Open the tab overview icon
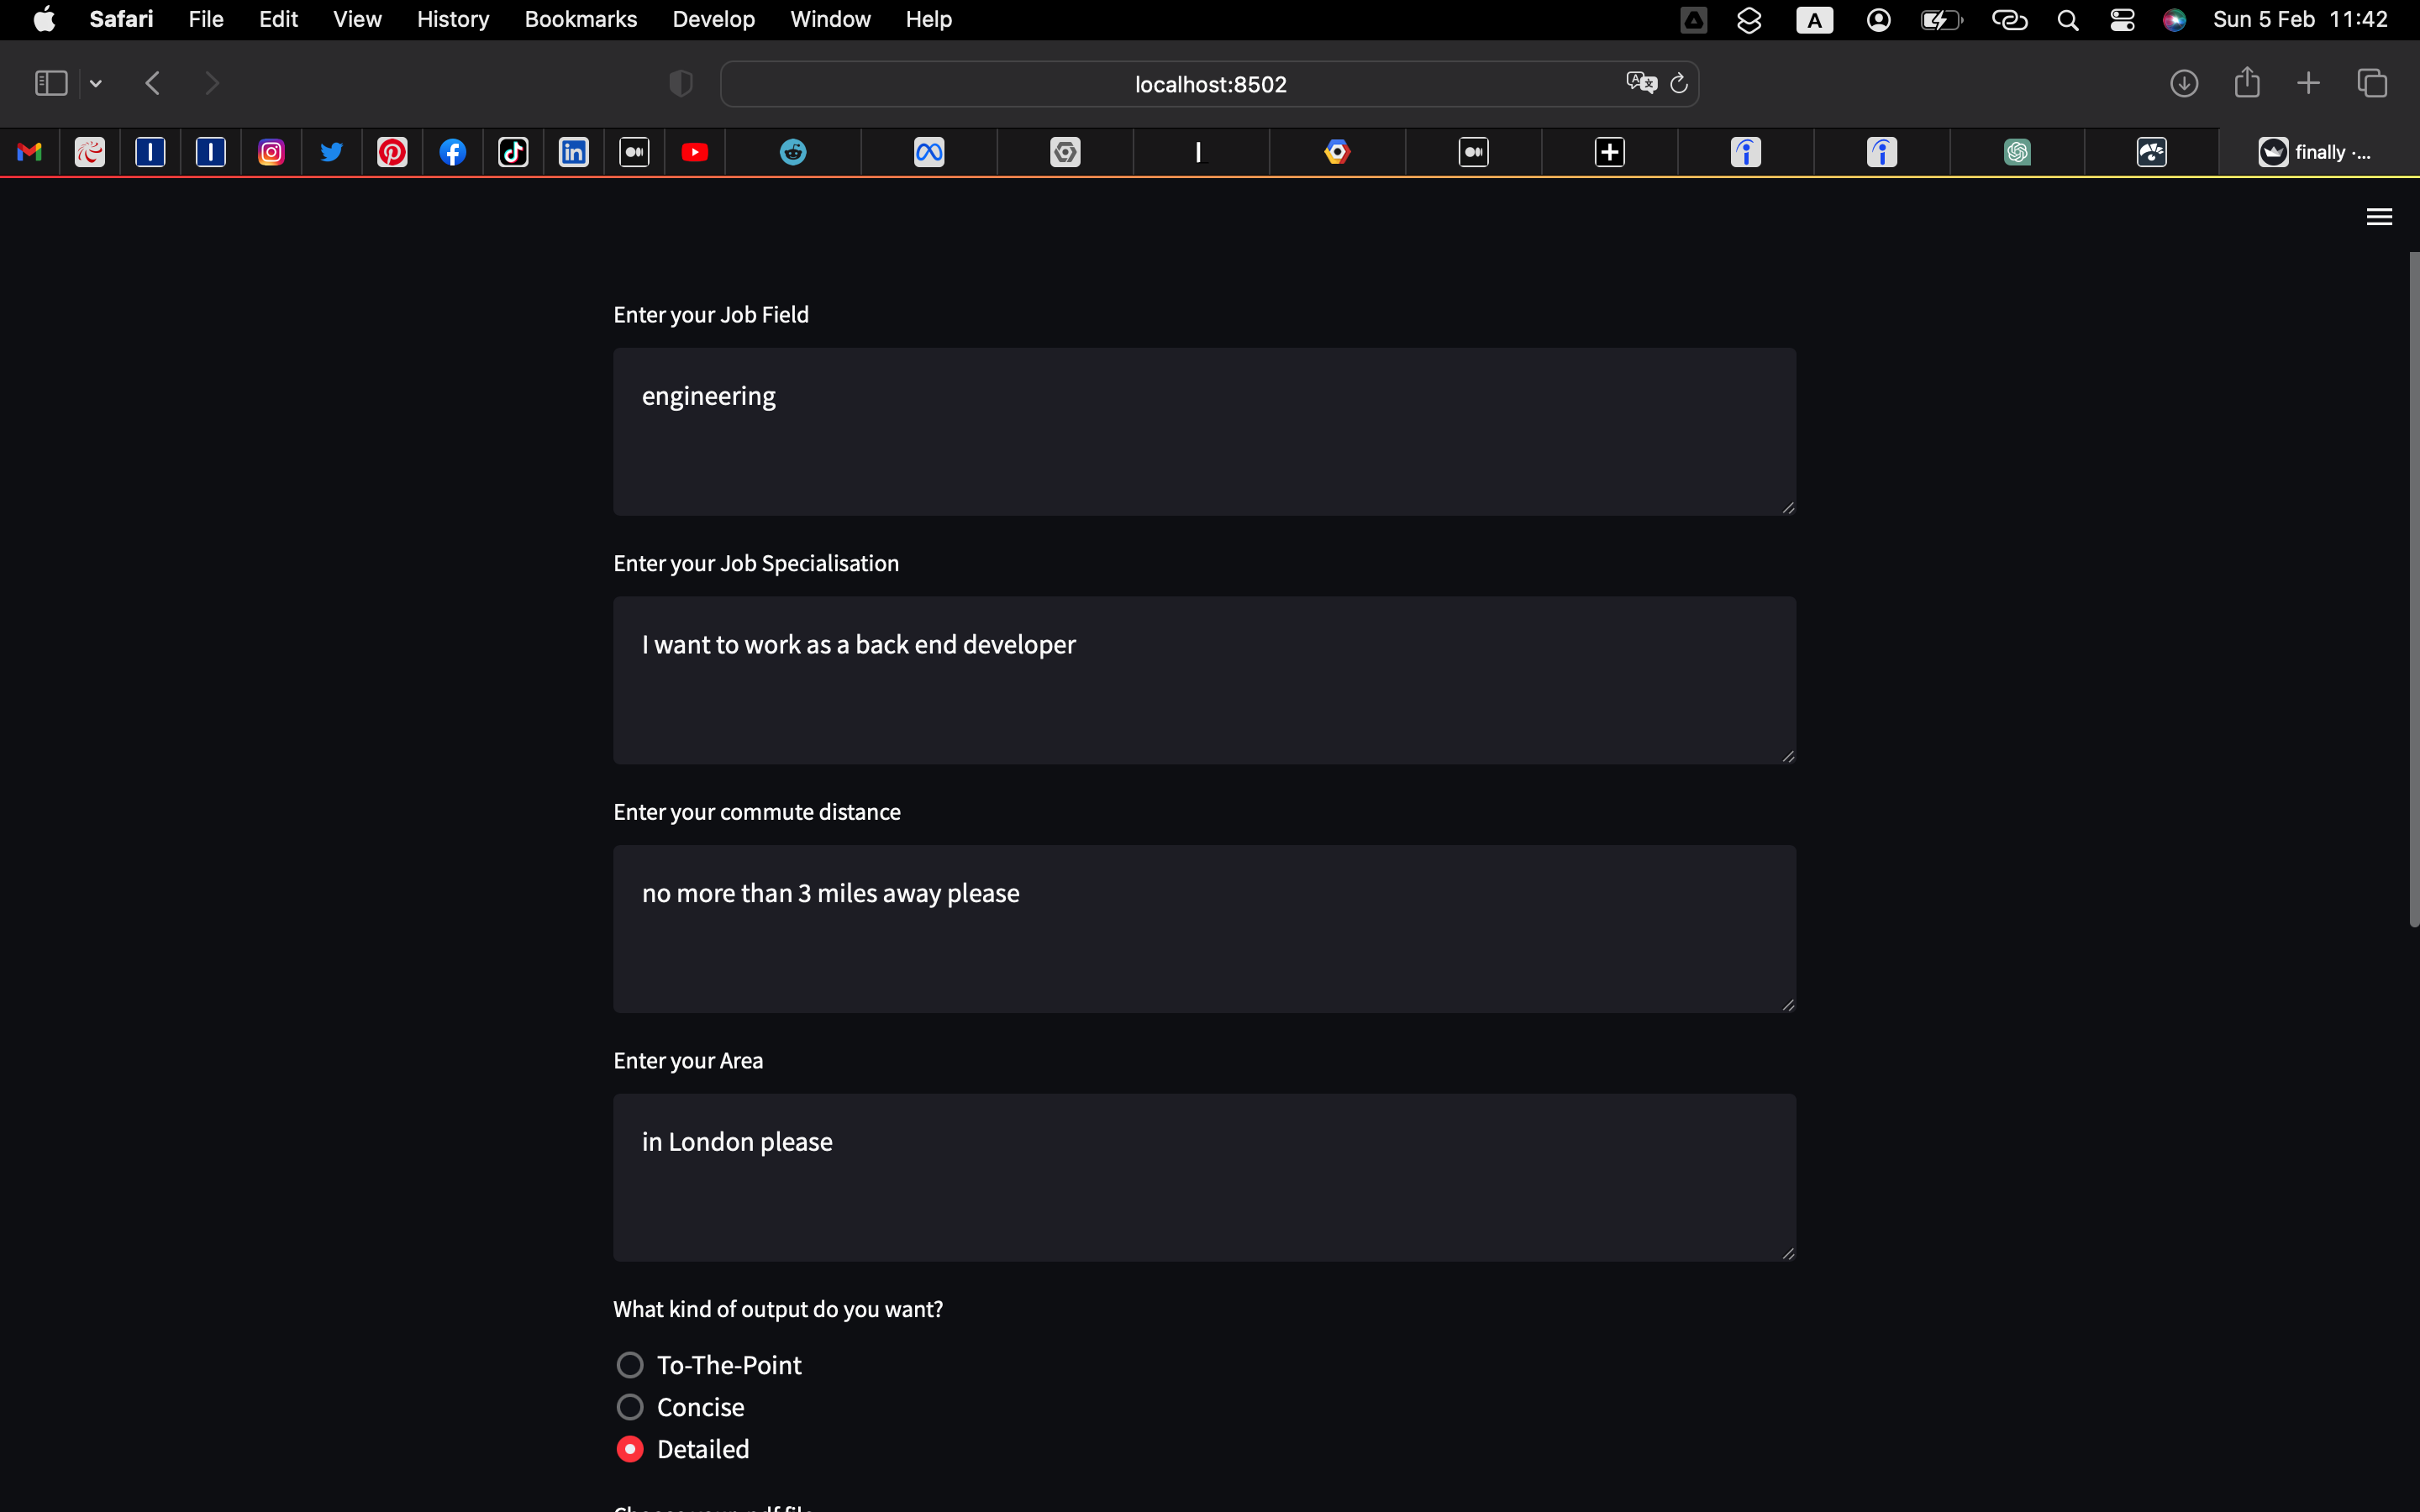The width and height of the screenshot is (2420, 1512). point(2372,83)
